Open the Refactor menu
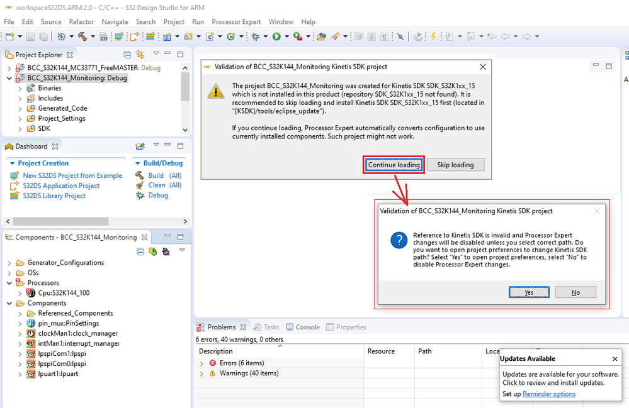Image resolution: width=629 pixels, height=408 pixels. tap(81, 21)
